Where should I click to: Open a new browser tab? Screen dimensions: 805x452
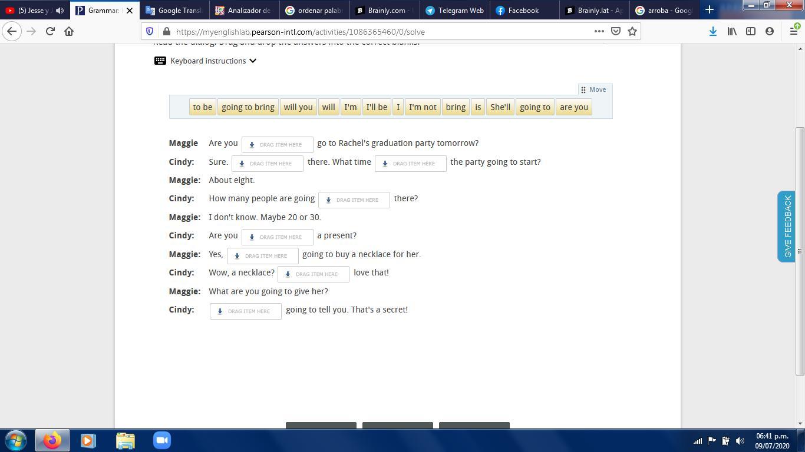(710, 10)
